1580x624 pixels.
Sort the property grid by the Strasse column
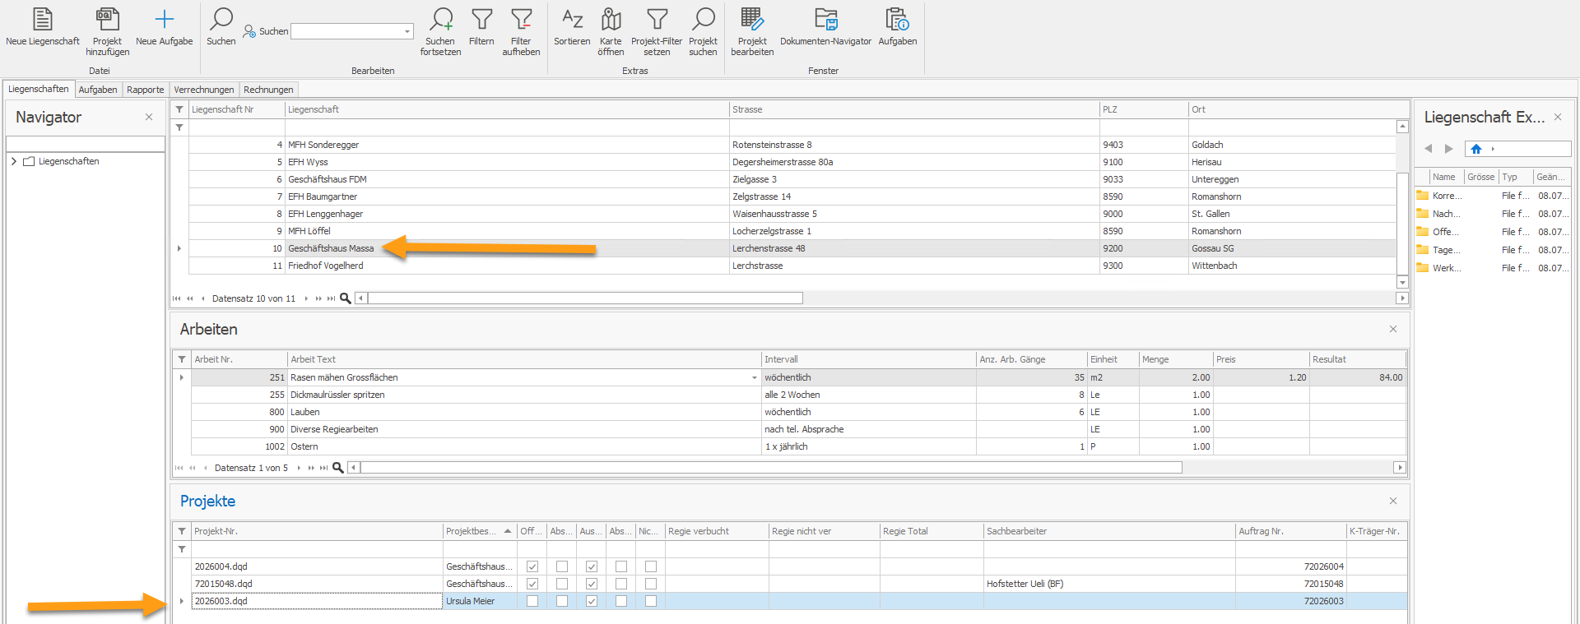(x=914, y=109)
